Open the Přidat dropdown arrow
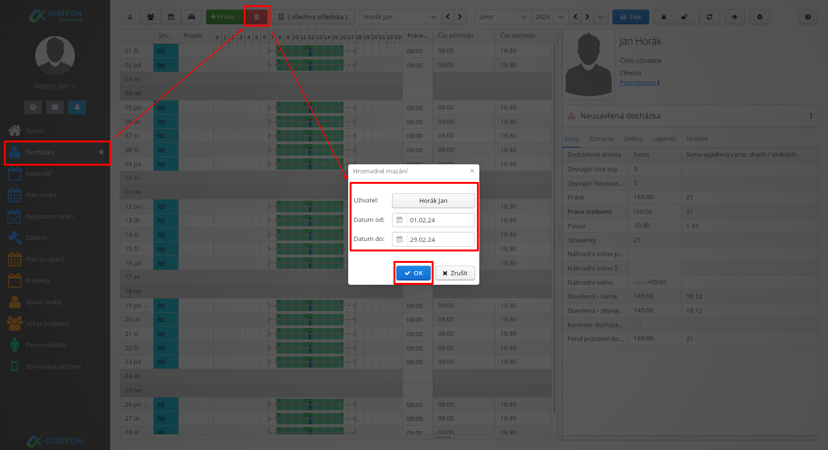Image resolution: width=828 pixels, height=450 pixels. pos(239,17)
